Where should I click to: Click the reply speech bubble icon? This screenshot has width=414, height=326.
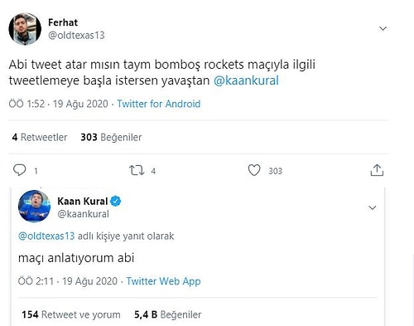(x=20, y=170)
